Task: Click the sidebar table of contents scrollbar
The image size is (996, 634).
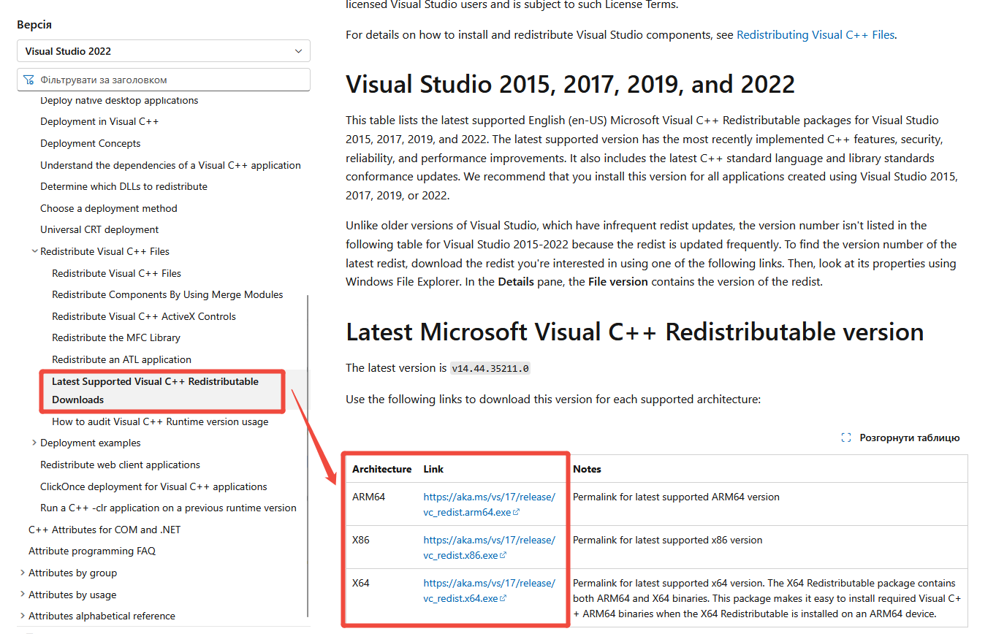Action: (x=308, y=457)
